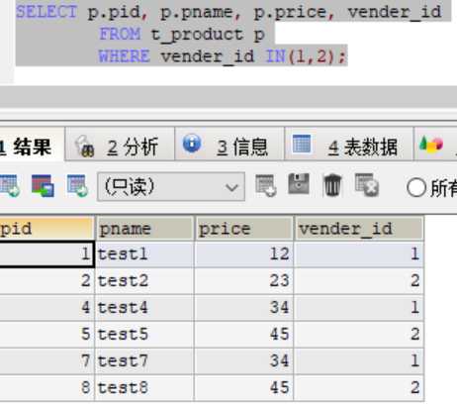Select the pid cell with value 8

[x=46, y=388]
